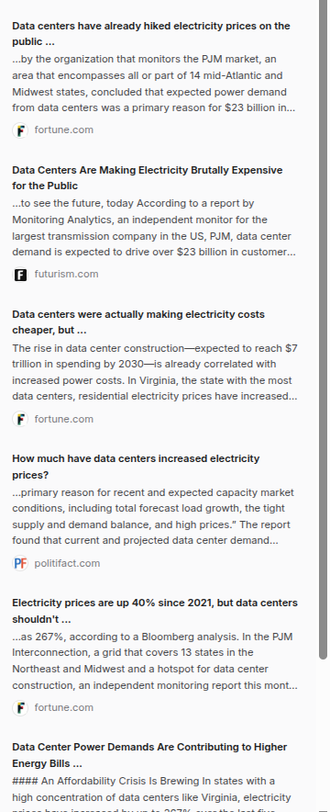The width and height of the screenshot is (330, 812).
Task: Click fortune.com label under the $7 trillion snippet
Action: pyautogui.click(x=64, y=419)
